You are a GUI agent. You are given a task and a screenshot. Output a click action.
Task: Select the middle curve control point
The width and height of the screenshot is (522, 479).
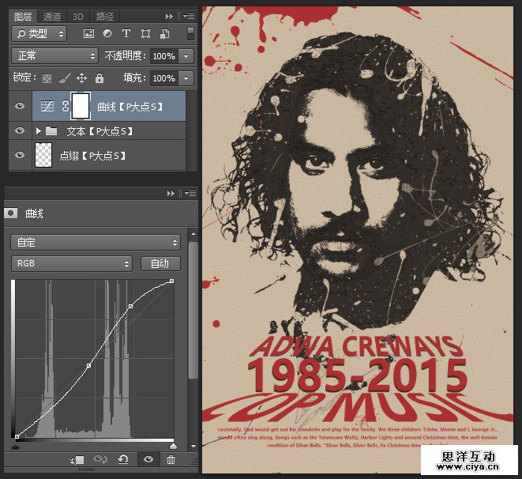point(89,366)
